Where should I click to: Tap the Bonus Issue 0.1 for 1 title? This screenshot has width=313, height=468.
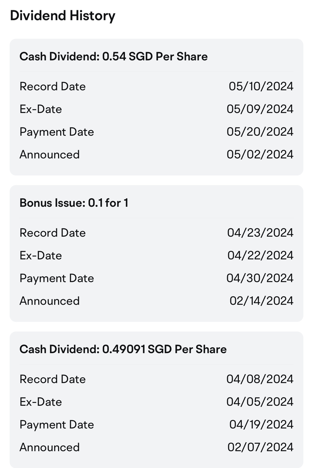pos(74,203)
